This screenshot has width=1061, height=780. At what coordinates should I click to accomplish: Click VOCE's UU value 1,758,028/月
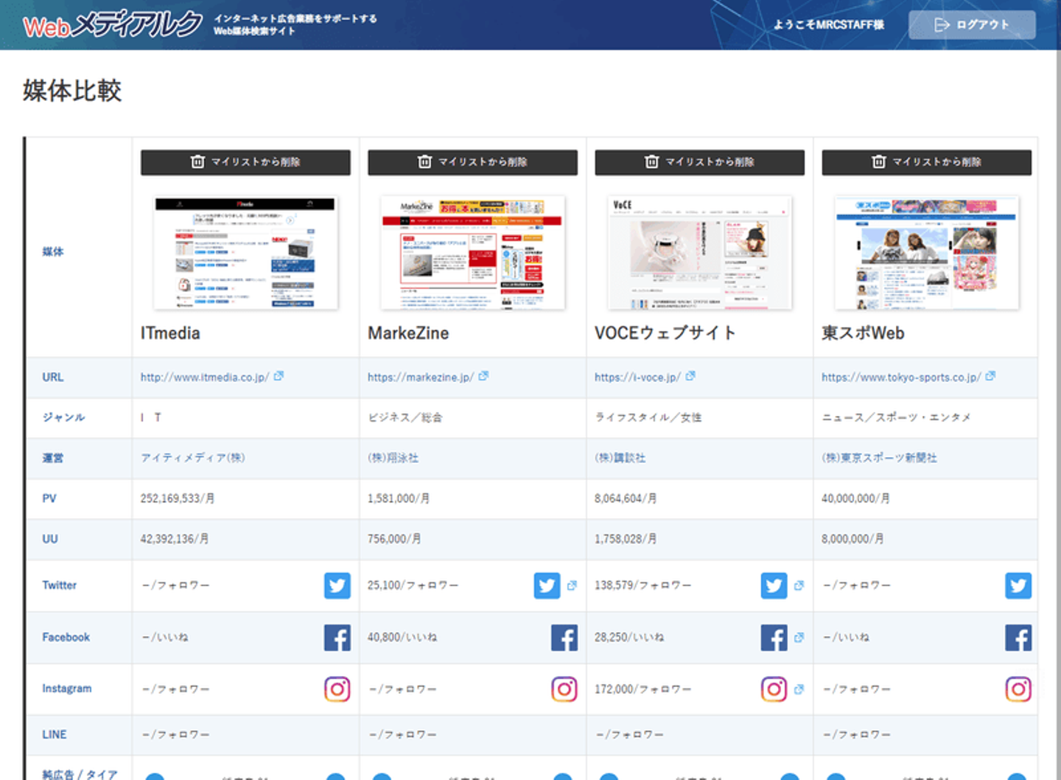pyautogui.click(x=626, y=539)
